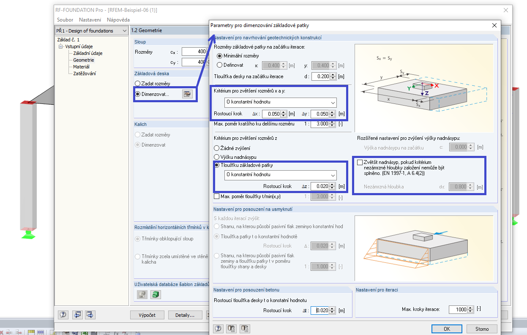Click the Δz growing step input field
This screenshot has height=335, width=527.
[x=320, y=186]
